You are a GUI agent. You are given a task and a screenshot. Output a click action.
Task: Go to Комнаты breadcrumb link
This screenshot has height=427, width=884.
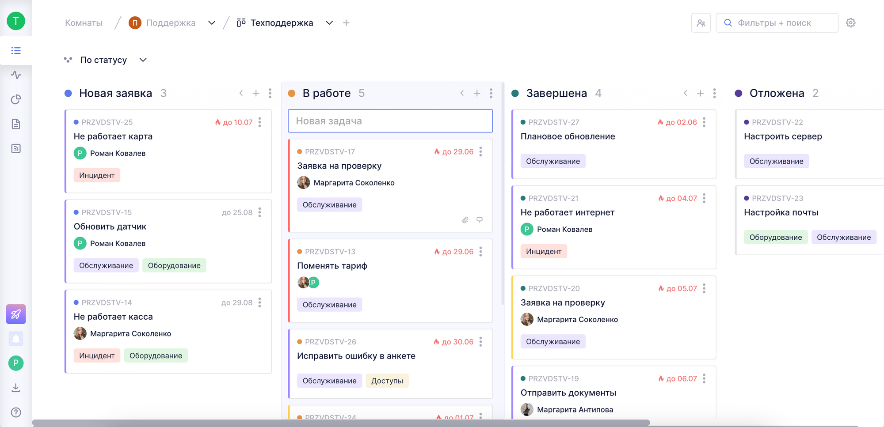tap(84, 23)
